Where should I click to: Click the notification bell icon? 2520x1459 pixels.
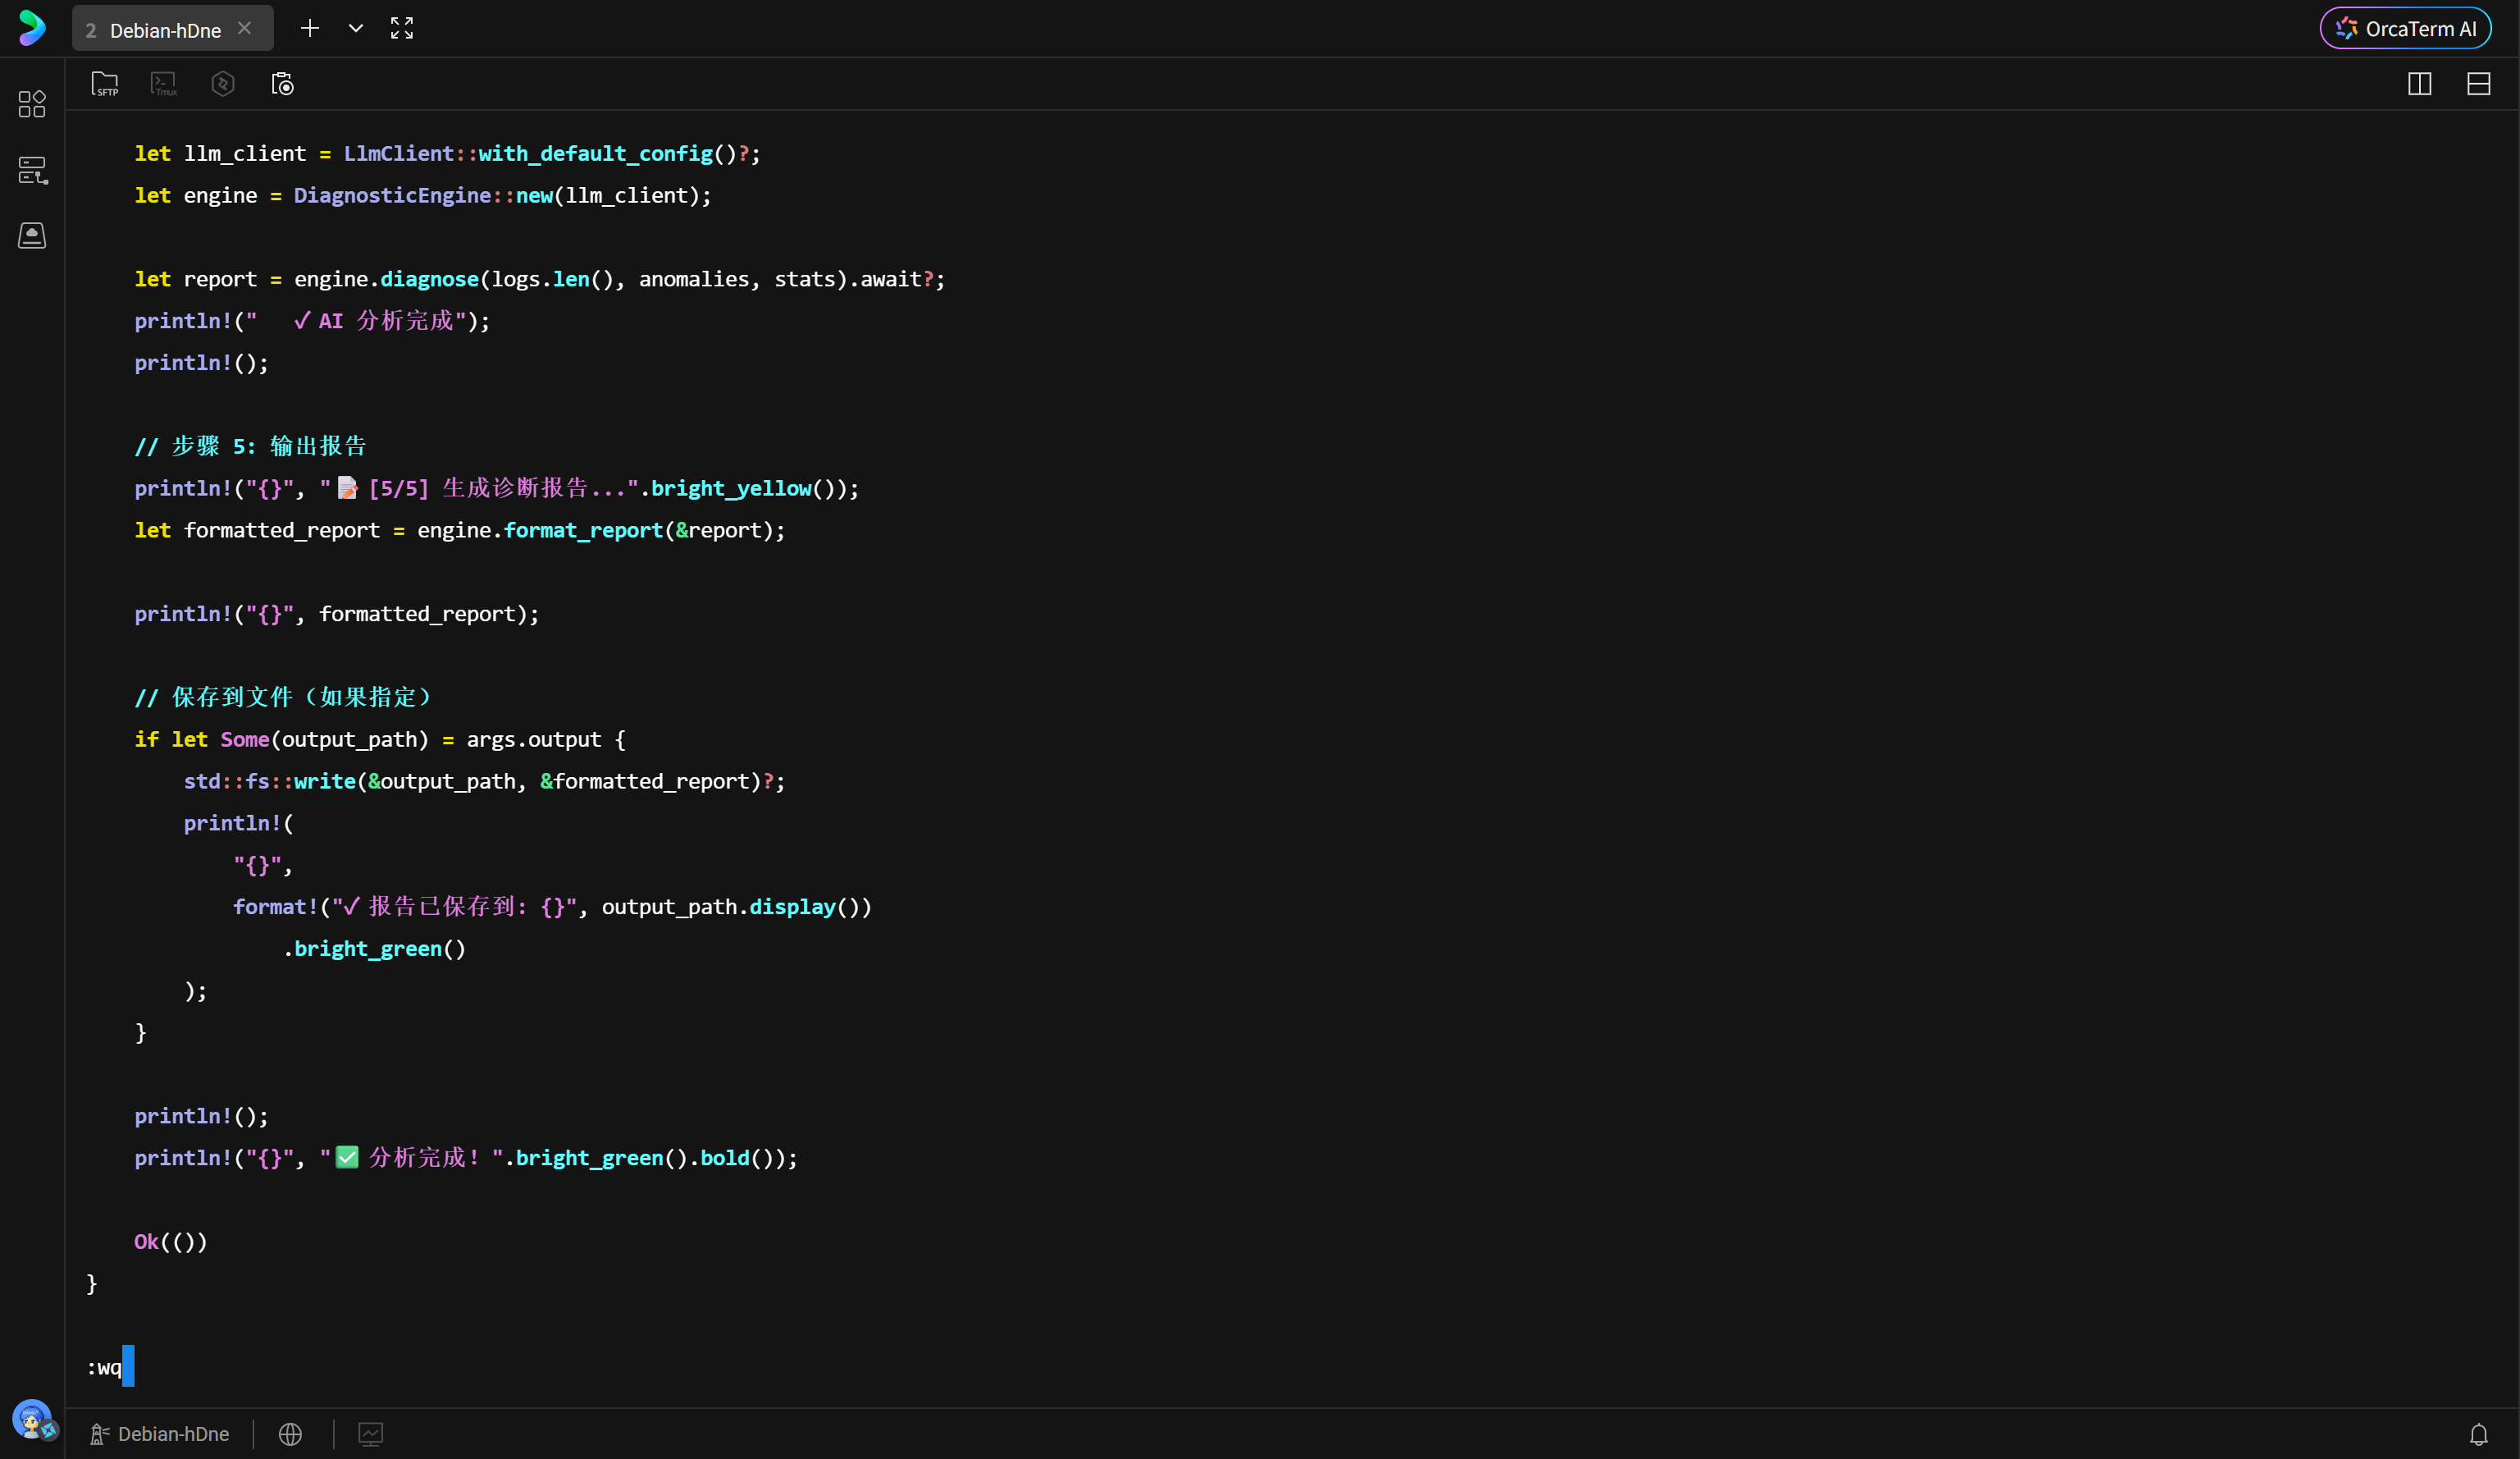tap(2478, 1434)
